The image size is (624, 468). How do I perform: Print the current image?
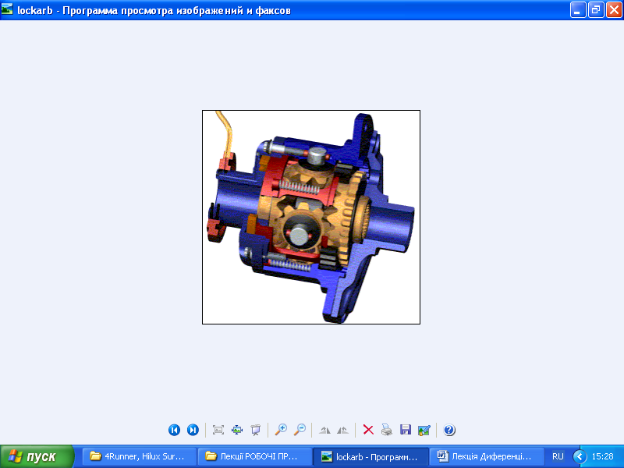click(x=387, y=430)
